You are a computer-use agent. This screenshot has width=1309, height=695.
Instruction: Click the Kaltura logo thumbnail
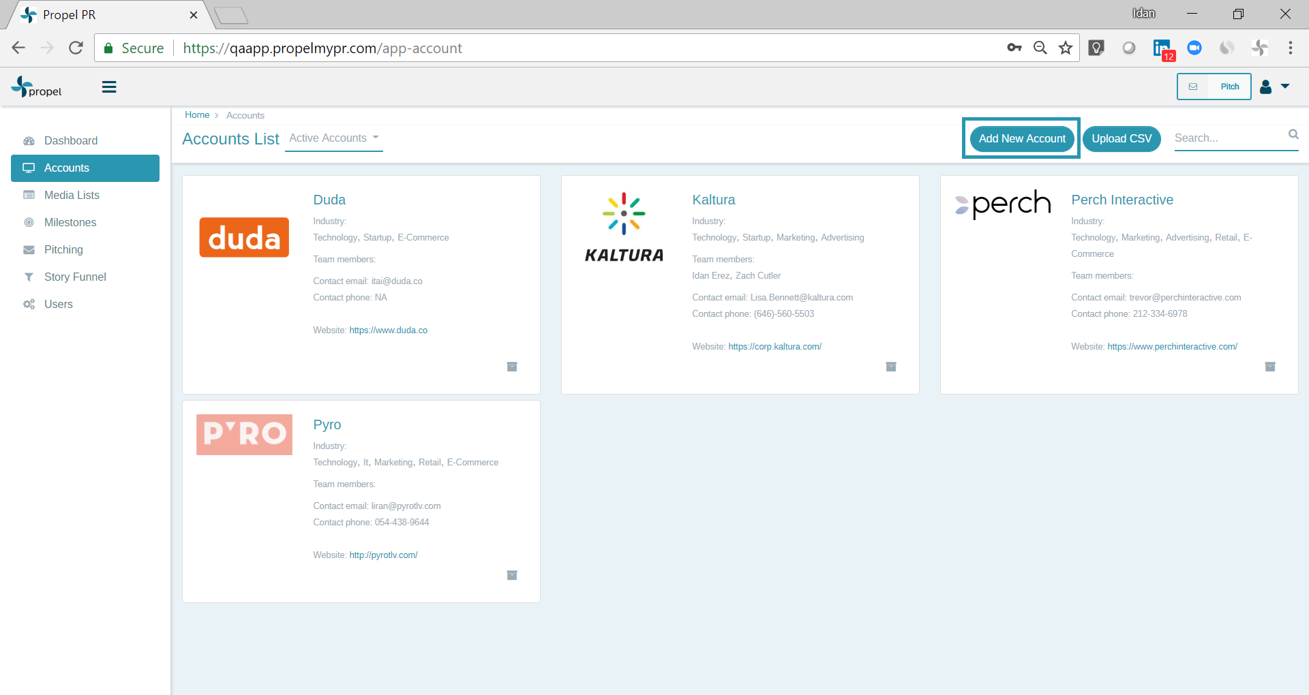[x=624, y=228]
